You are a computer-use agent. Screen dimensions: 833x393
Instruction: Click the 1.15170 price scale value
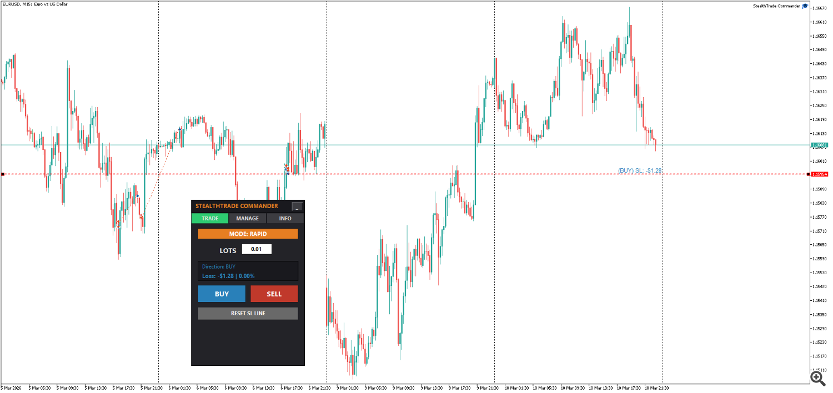pos(820,356)
